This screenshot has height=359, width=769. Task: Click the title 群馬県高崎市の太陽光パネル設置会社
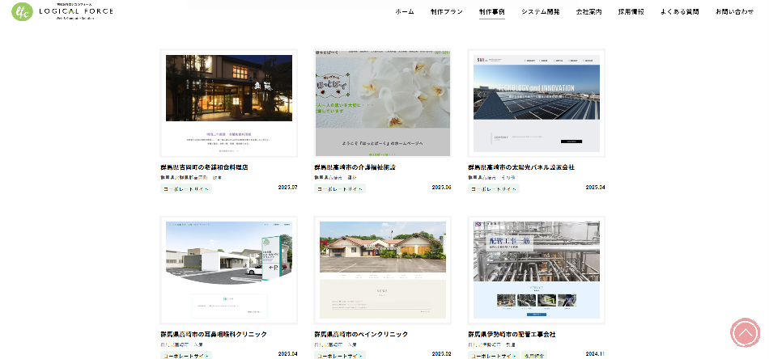521,167
